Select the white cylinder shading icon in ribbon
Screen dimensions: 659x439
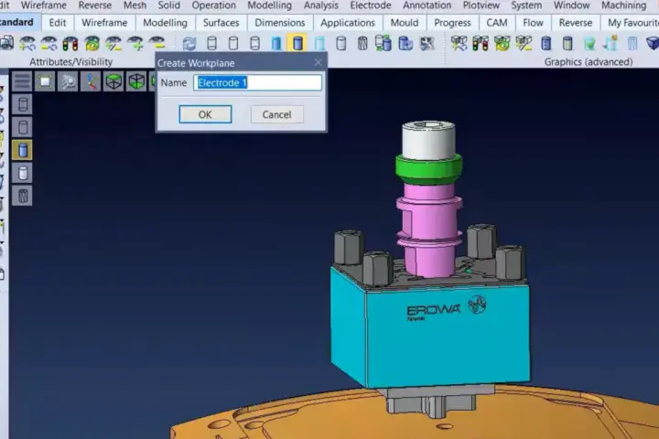click(x=340, y=43)
